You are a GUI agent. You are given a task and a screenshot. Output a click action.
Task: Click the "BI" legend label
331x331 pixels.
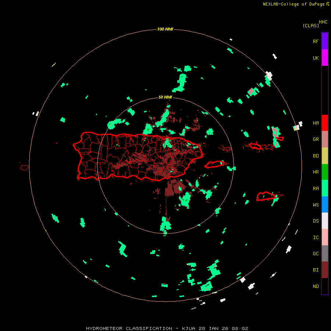tap(316, 270)
